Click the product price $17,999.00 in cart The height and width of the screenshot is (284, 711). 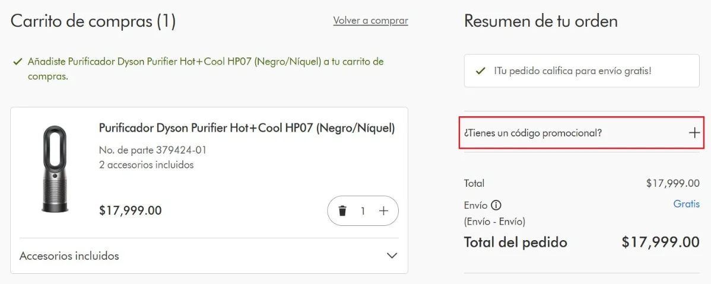pos(130,210)
